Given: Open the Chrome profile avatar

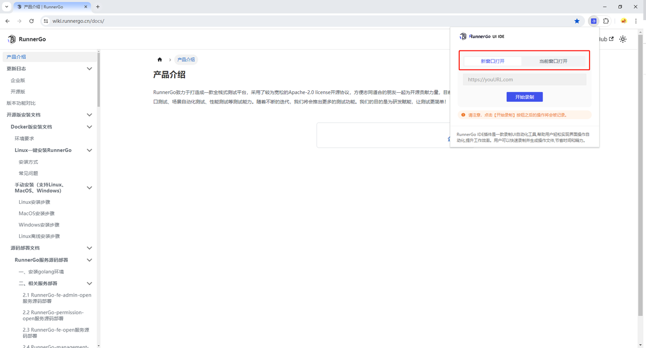Looking at the screenshot, I should (624, 21).
